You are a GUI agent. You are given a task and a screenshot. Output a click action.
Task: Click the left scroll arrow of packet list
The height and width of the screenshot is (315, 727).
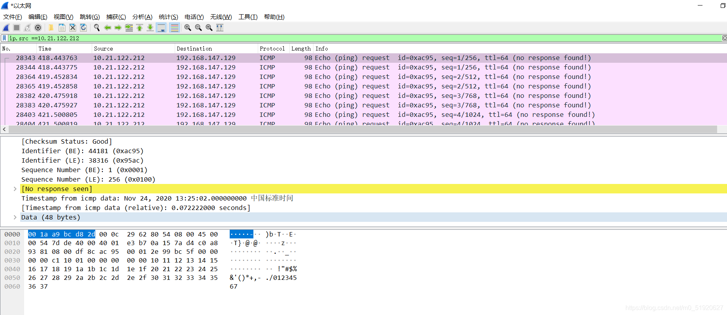(x=4, y=129)
